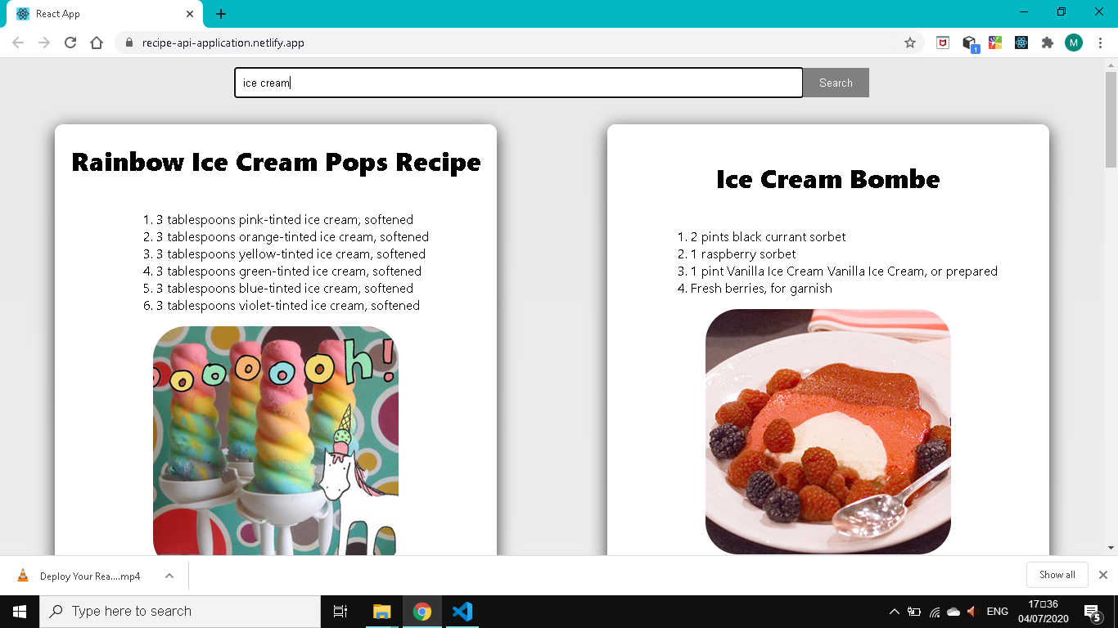This screenshot has height=628, width=1118.
Task: Click the Search button
Action: [x=836, y=83]
